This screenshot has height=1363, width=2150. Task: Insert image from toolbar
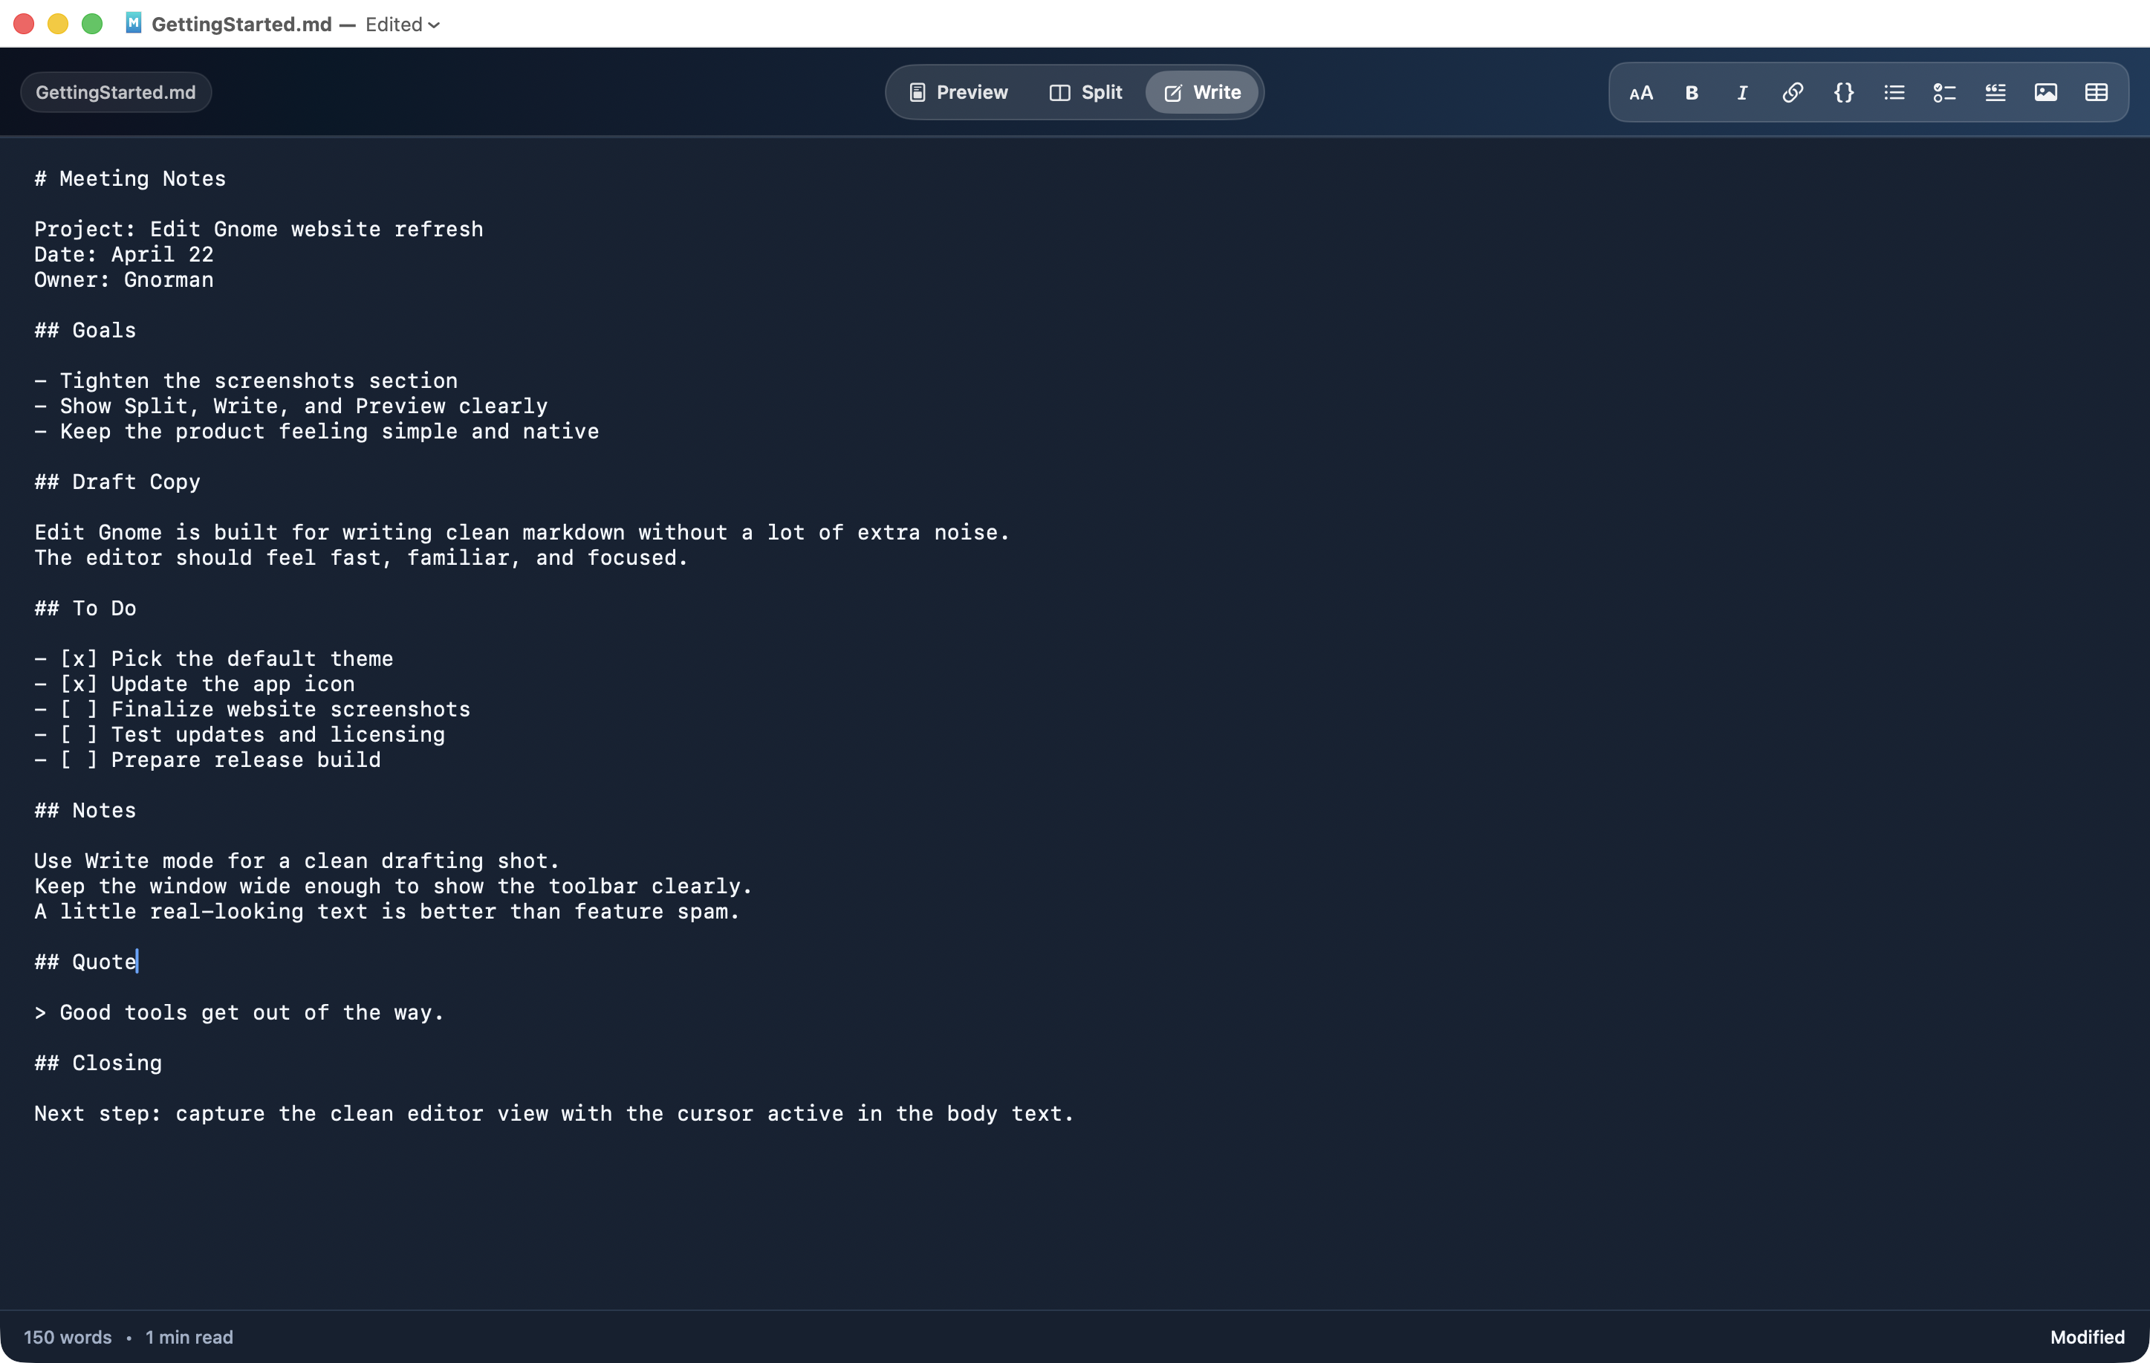click(2045, 93)
